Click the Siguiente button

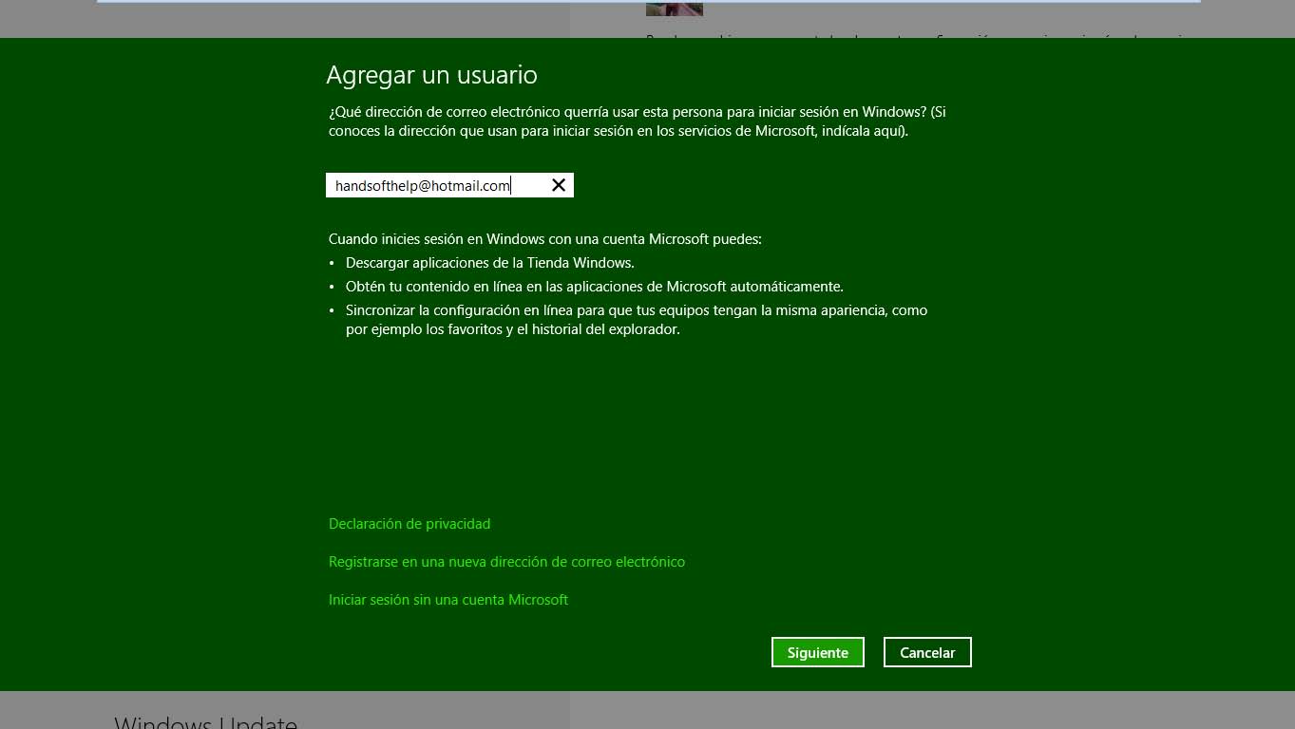[817, 652]
